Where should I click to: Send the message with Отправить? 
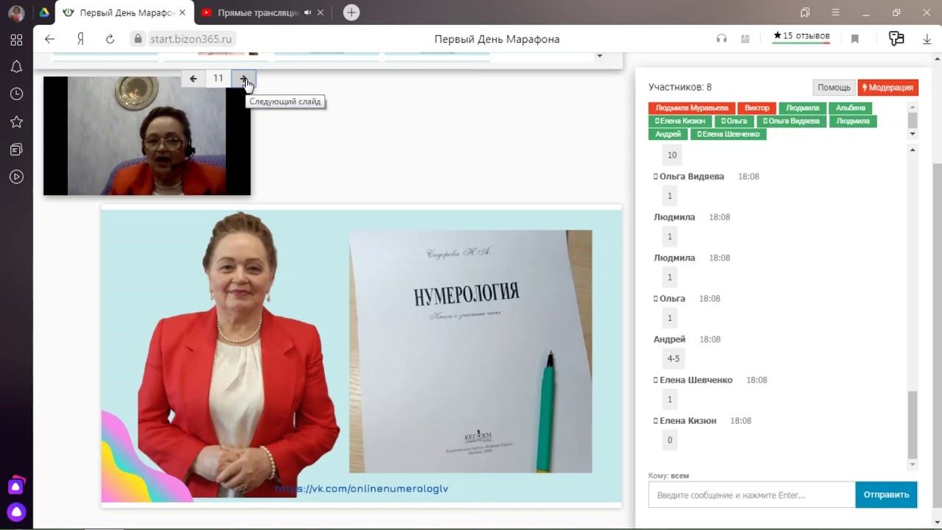(x=886, y=495)
